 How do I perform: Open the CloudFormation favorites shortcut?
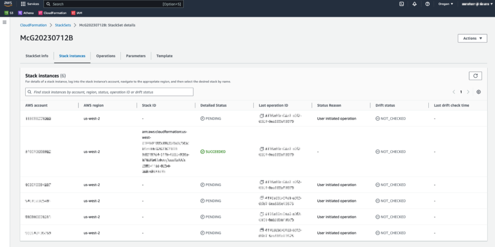(52, 13)
